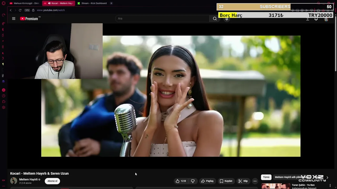Focus the www.youtube.com/watch address field
The height and width of the screenshot is (189, 337).
[x=51, y=10]
